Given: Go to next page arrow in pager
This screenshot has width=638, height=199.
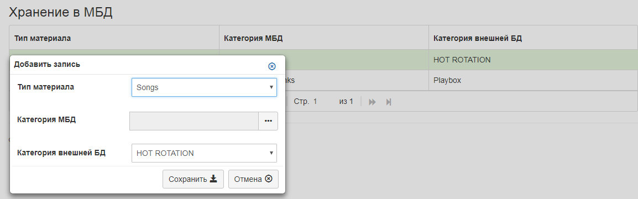Looking at the screenshot, I should pyautogui.click(x=372, y=102).
